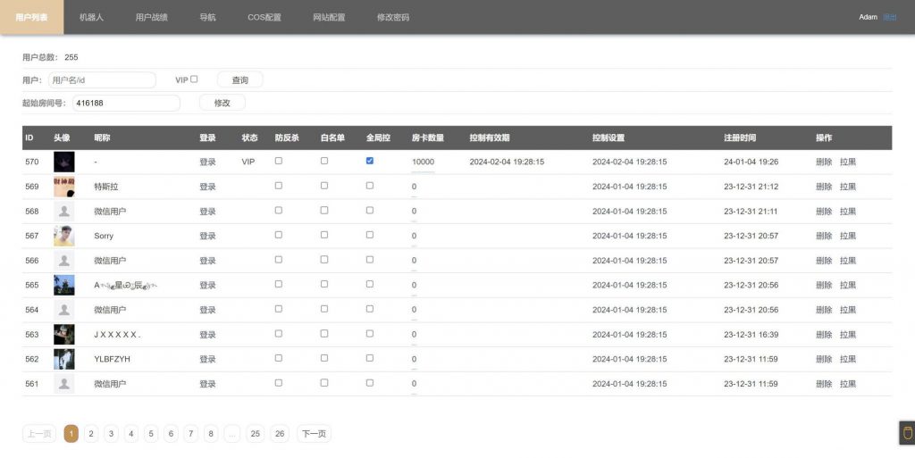Focus the 用户名/id search input field
Screen dimensions: 915x458
pyautogui.click(x=102, y=80)
